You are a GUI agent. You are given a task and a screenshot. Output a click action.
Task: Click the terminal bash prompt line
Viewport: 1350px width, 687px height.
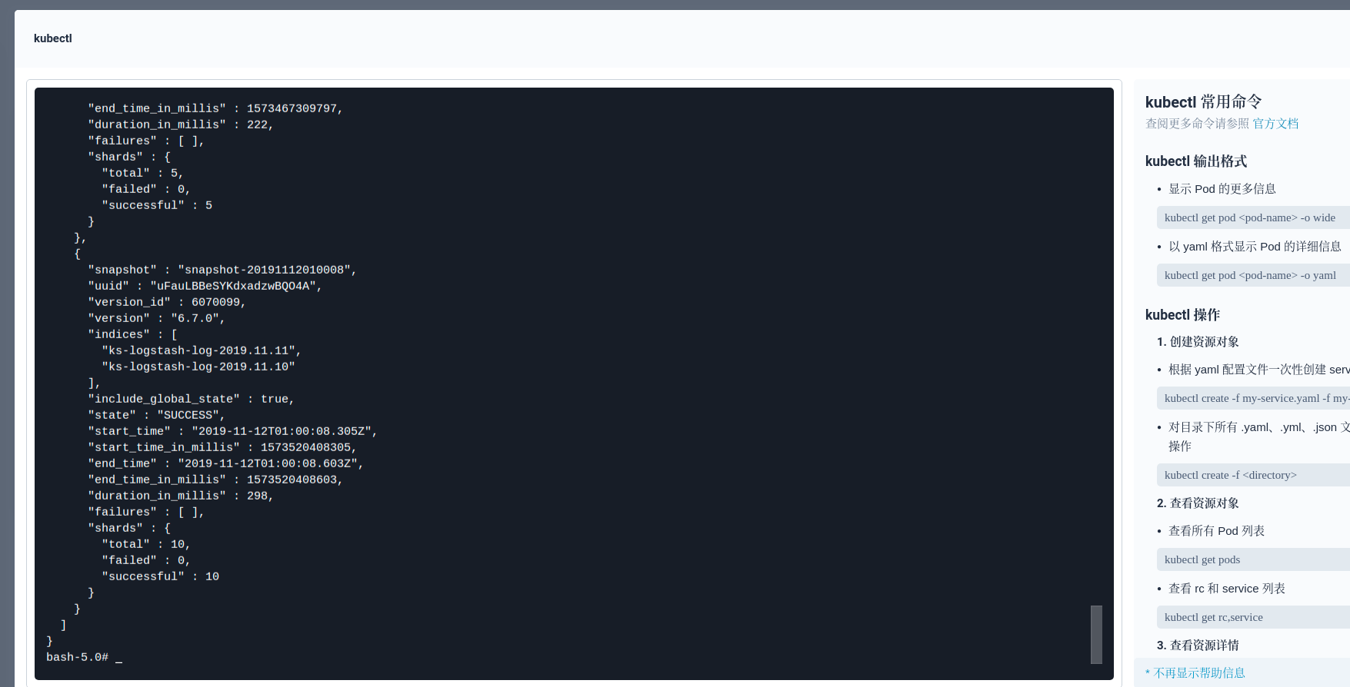click(78, 657)
